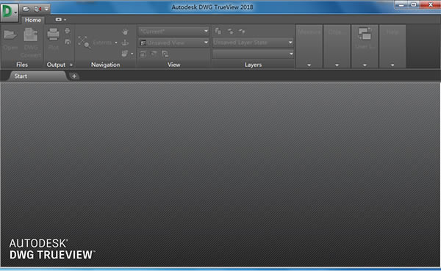Minimize the DWG TrueView window
This screenshot has height=271, width=441.
[x=401, y=5]
